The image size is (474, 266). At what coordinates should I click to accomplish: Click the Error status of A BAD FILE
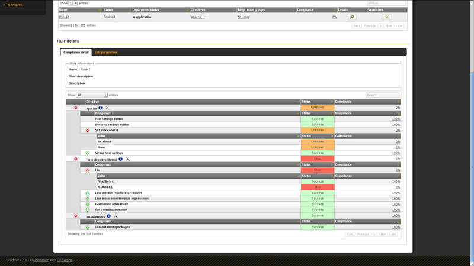click(x=318, y=187)
